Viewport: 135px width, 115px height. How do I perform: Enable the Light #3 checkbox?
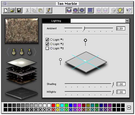point(47,48)
